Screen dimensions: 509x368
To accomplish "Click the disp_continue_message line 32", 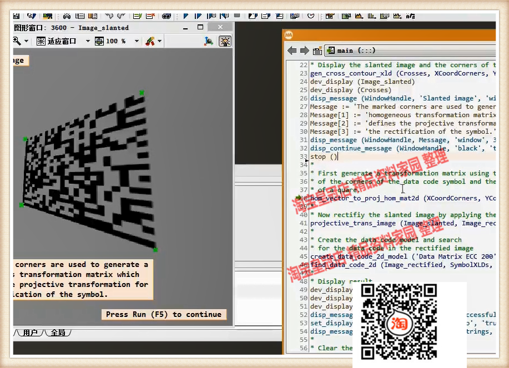I will click(x=403, y=148).
